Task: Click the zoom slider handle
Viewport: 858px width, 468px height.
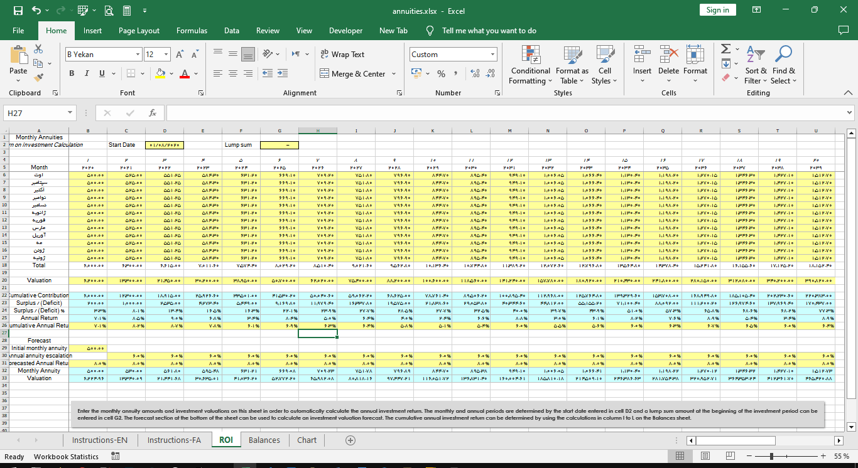Action: point(771,456)
